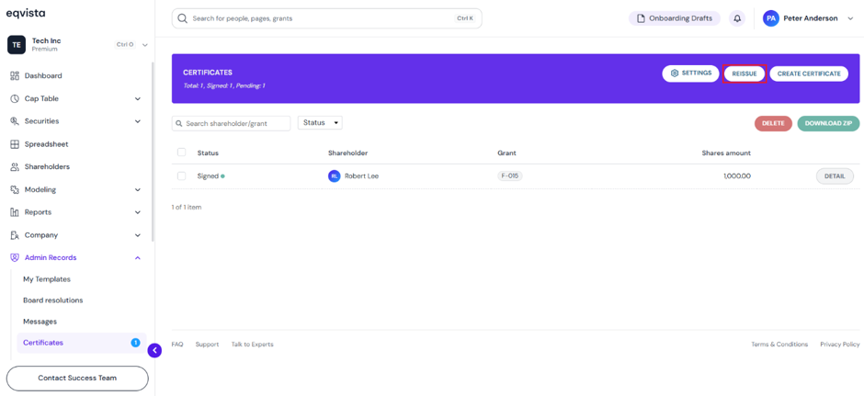Open Talk to Experts link

coord(252,345)
